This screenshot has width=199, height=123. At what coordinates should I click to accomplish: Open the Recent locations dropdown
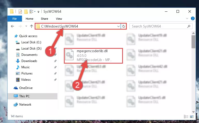26,26
